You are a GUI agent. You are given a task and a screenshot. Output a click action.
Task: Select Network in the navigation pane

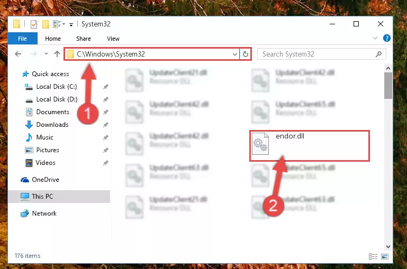39,214
